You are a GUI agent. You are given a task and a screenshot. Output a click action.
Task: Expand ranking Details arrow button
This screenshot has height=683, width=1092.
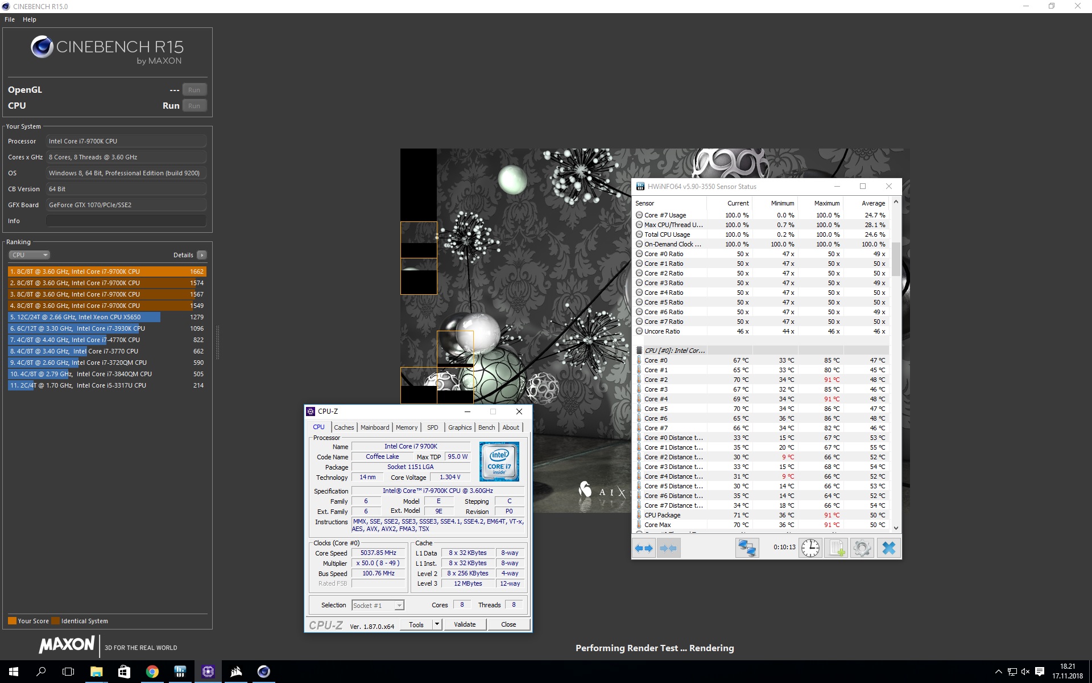[202, 255]
